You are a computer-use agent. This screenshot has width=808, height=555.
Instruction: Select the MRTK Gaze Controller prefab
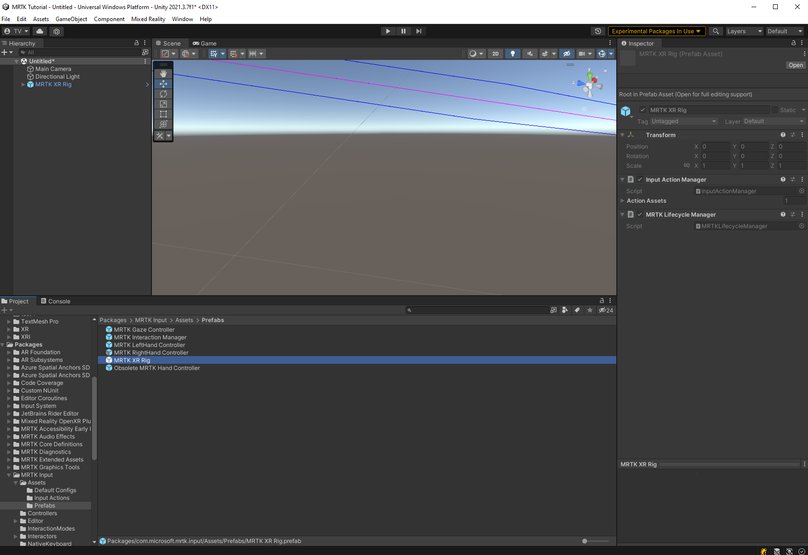(x=144, y=330)
